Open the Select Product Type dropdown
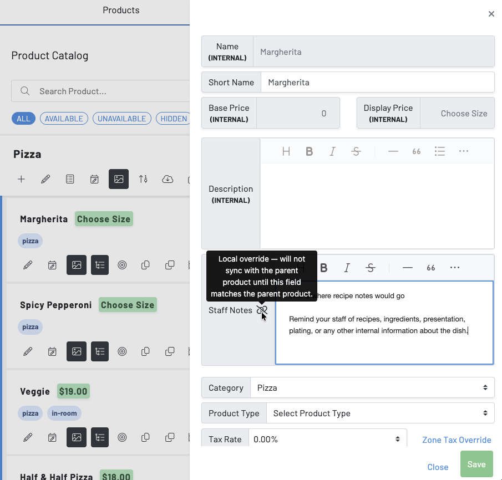502x480 pixels. (x=381, y=413)
